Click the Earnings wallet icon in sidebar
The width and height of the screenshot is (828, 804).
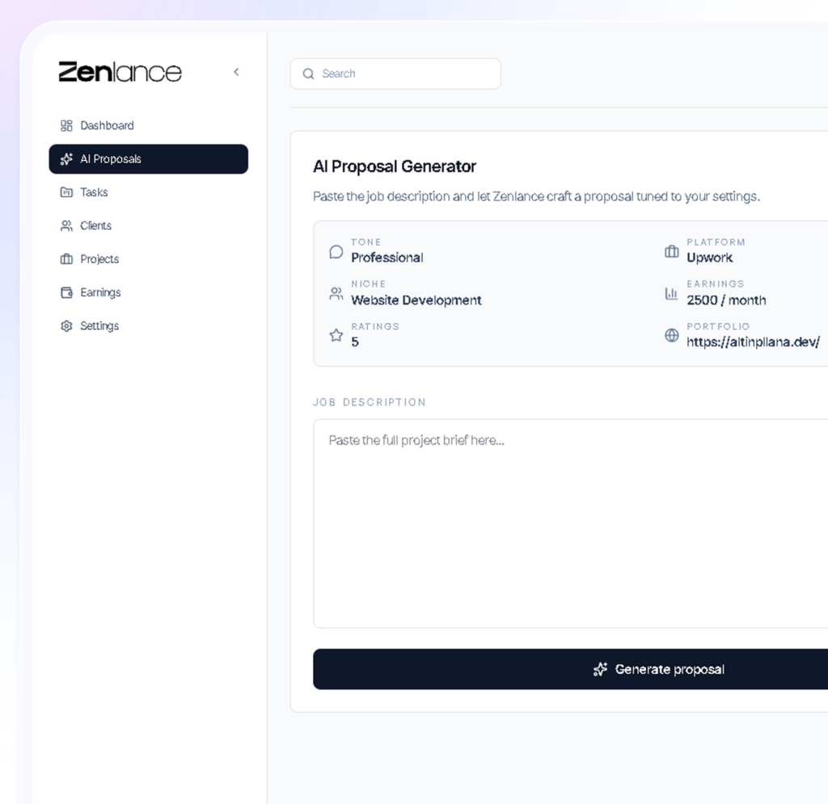pos(65,292)
